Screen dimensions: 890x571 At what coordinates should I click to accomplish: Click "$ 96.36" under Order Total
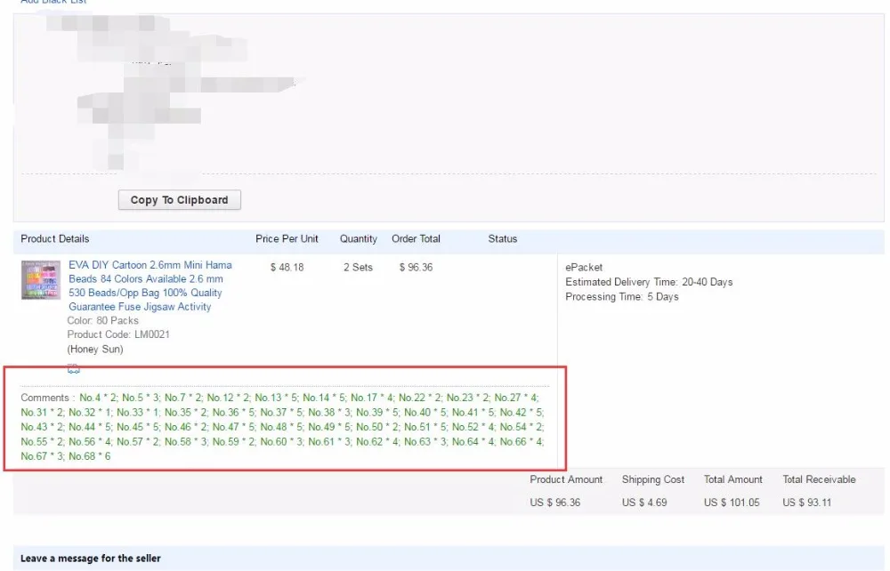(x=416, y=267)
